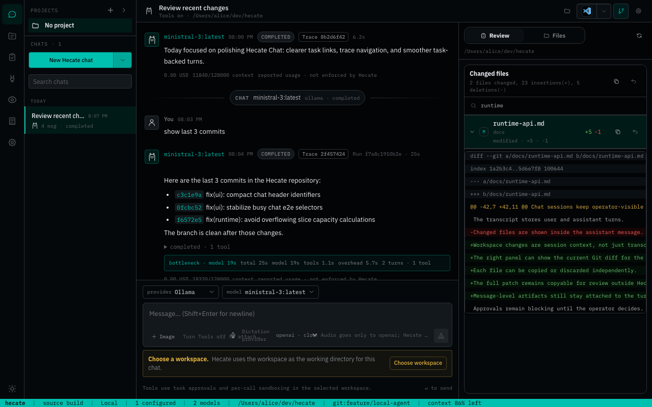
Task: Click the first ministral-3:latest message avatar
Action: coord(152,40)
